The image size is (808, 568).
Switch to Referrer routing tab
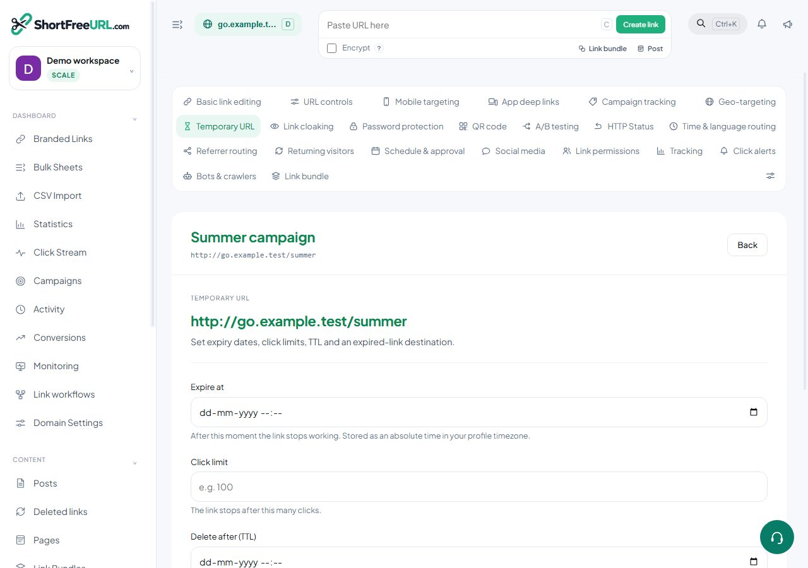(220, 151)
